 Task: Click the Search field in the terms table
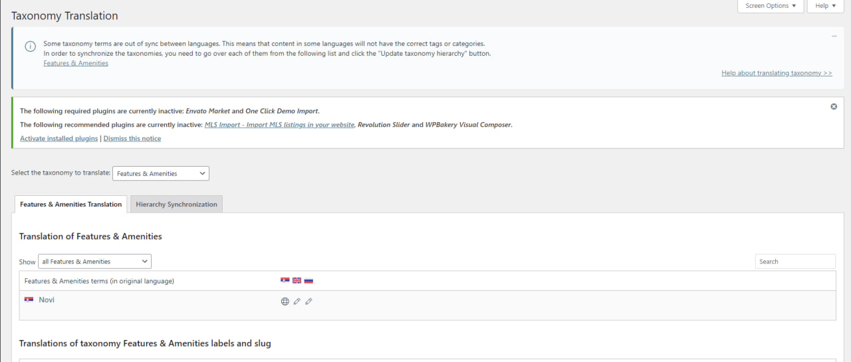point(795,262)
